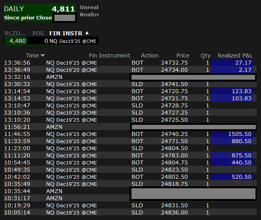261x220 pixels.
Task: Click the 520.50 realized P&L cell
Action: tap(232, 177)
